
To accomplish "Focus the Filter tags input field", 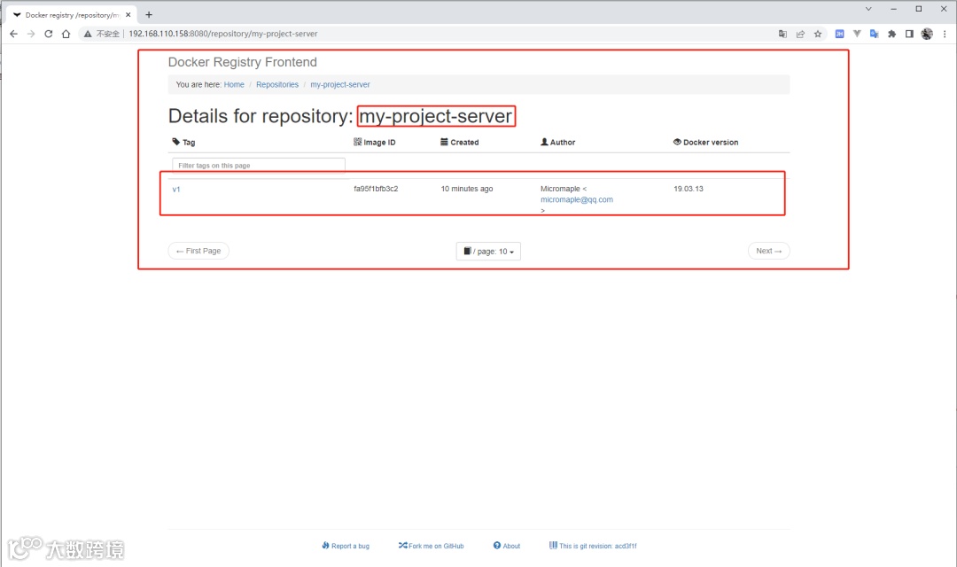I will [x=259, y=166].
